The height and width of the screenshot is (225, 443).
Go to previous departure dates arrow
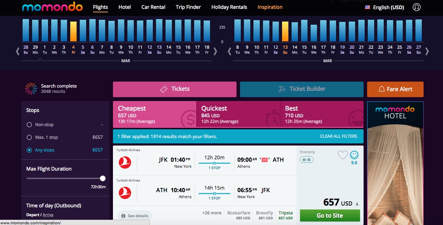point(18,52)
